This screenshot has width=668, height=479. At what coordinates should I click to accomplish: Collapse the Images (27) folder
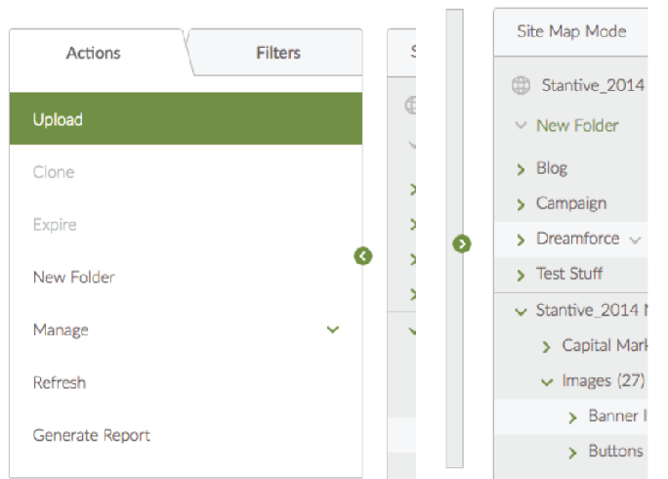tap(547, 382)
